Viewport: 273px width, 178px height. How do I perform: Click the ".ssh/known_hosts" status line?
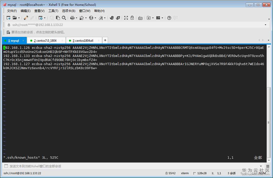(31, 157)
